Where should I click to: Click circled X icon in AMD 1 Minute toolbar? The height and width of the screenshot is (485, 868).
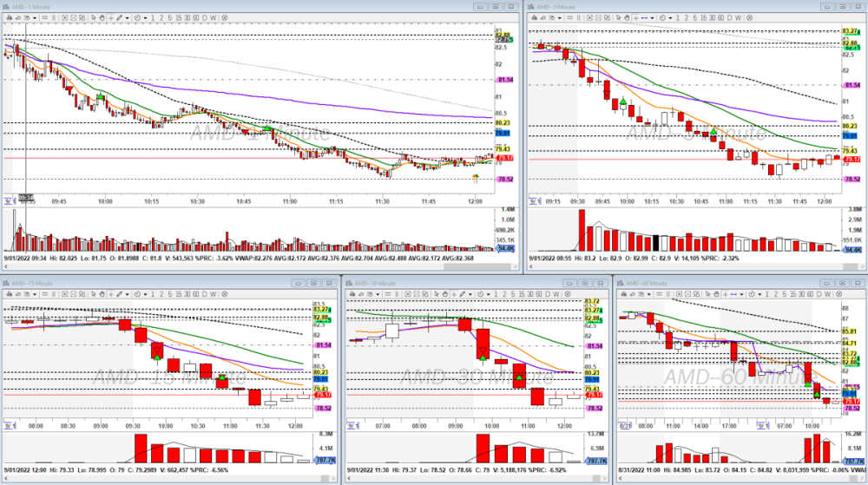224,17
